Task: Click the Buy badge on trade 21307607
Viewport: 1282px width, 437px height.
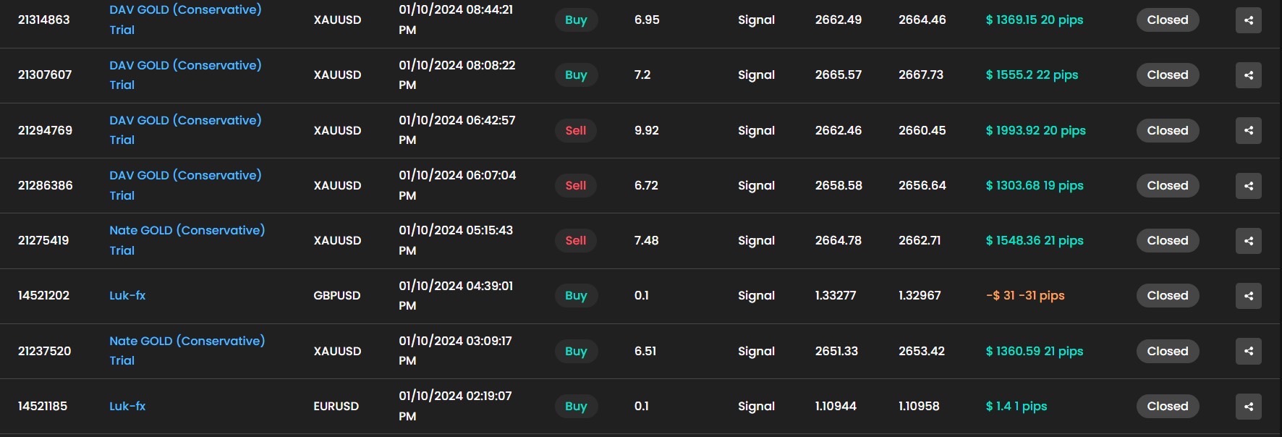Action: pos(576,75)
